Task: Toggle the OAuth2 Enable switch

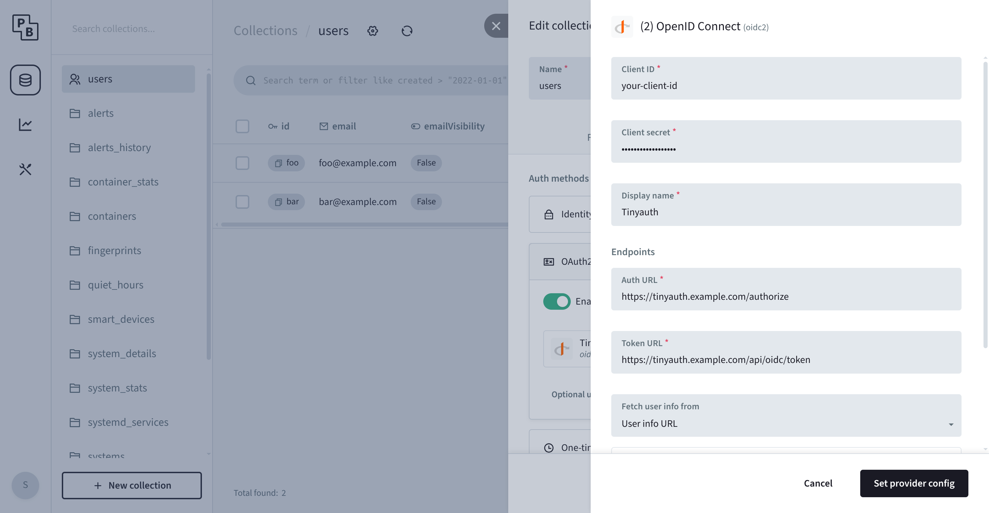Action: pyautogui.click(x=557, y=301)
